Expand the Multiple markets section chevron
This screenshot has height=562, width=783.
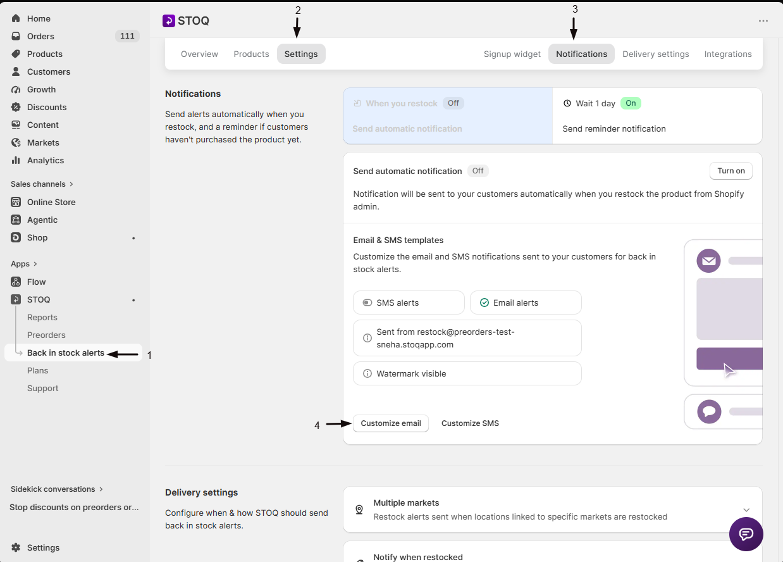pyautogui.click(x=746, y=509)
